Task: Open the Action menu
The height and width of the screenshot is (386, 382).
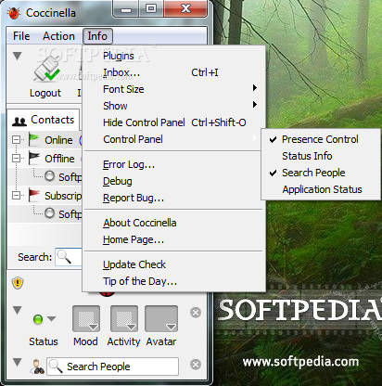Action: 58,36
